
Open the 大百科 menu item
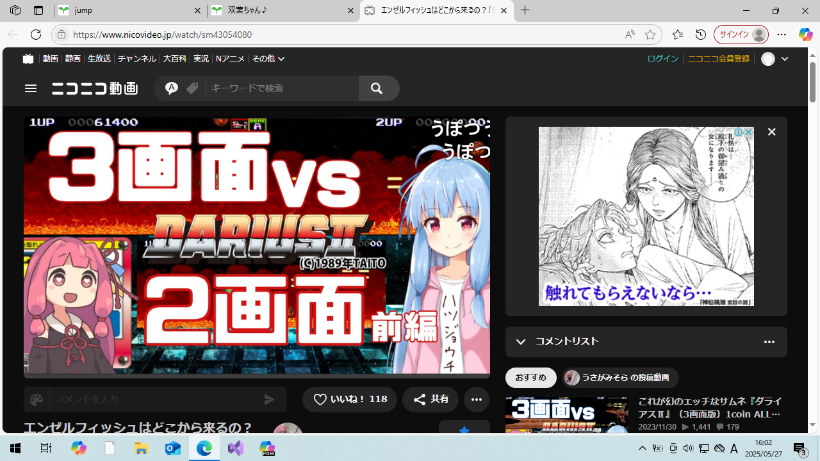click(x=175, y=58)
